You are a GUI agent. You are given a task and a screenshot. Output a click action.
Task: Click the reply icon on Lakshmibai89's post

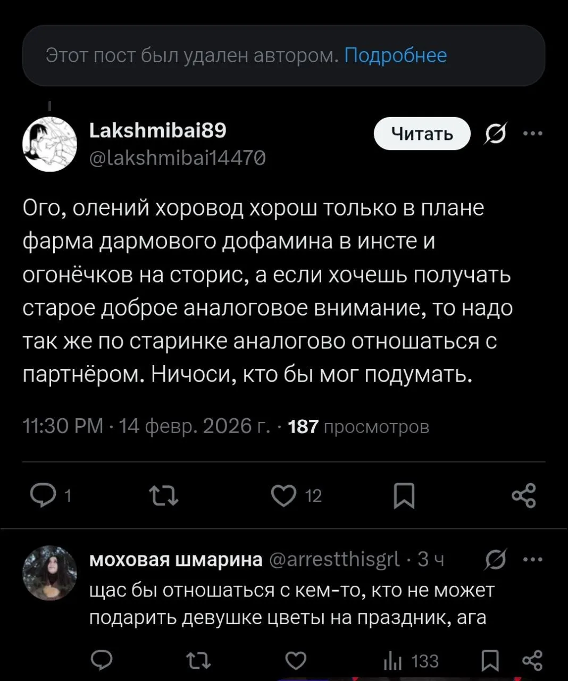point(43,495)
